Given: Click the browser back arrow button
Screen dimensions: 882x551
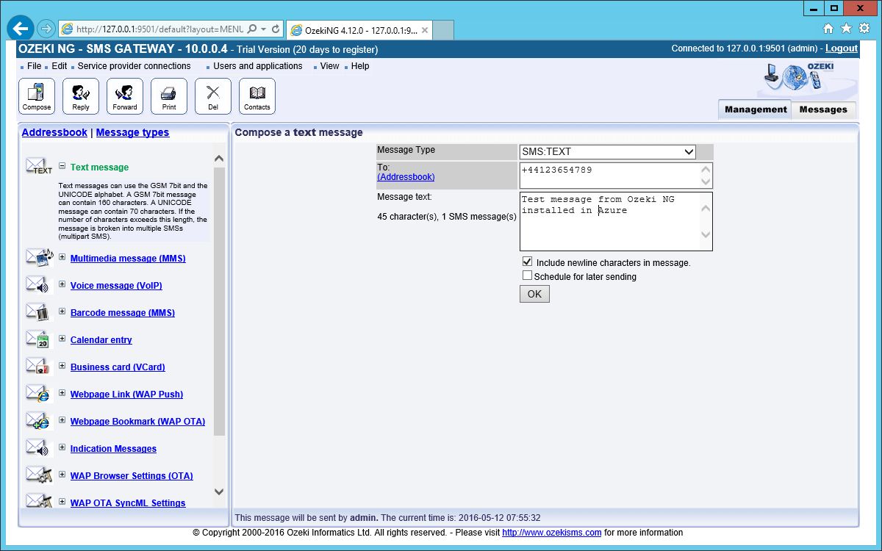Looking at the screenshot, I should tap(21, 29).
